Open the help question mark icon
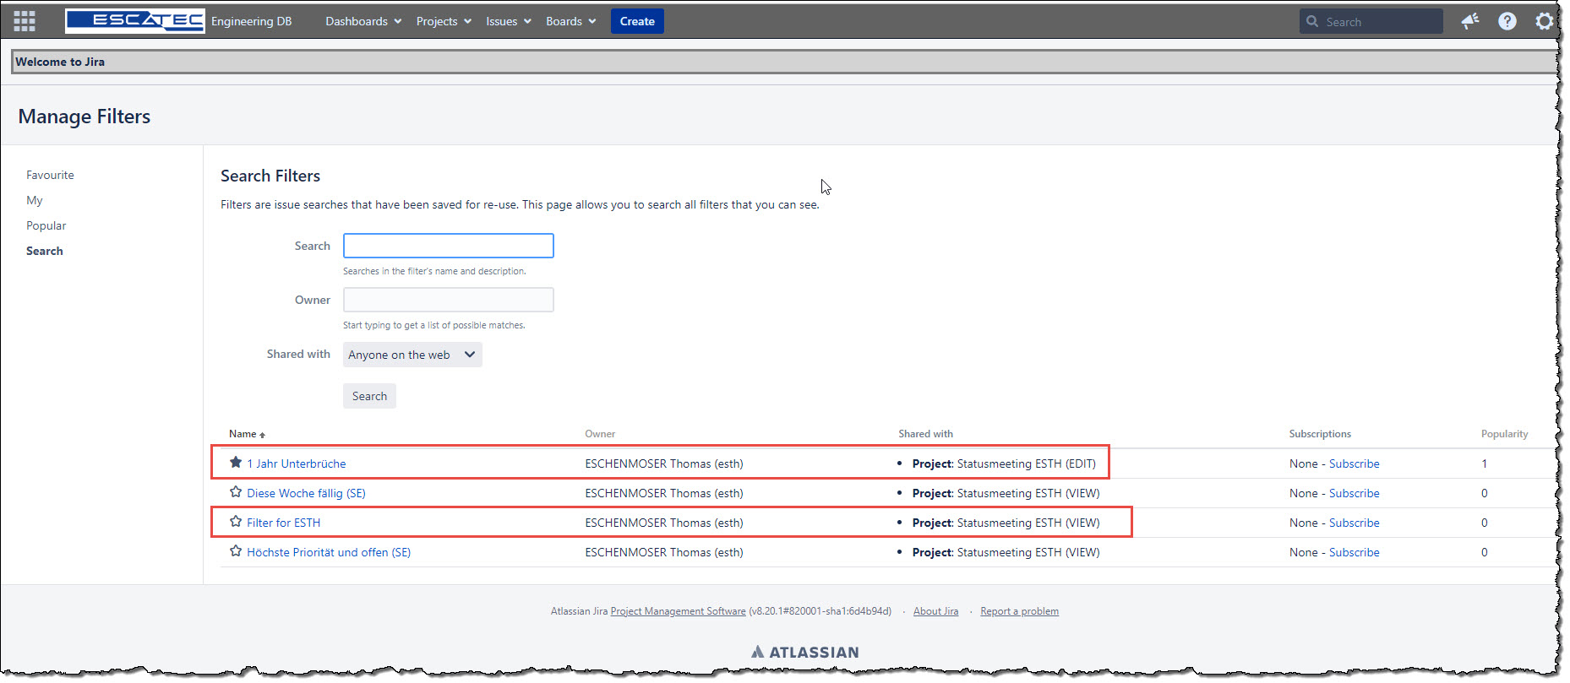1570x683 pixels. point(1507,21)
